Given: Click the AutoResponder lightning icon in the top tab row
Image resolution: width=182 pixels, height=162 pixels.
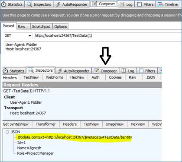Looking at the screenshot, I should tap(58, 4).
